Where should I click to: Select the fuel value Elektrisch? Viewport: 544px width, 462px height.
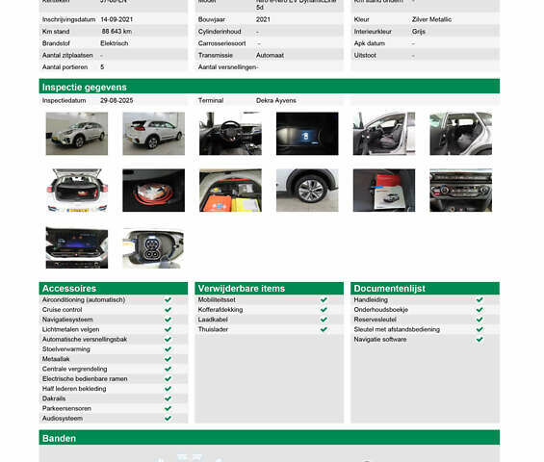click(x=115, y=43)
